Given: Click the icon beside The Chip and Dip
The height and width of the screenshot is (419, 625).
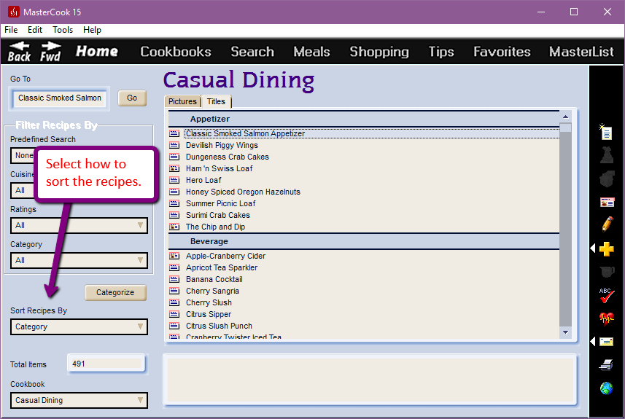Looking at the screenshot, I should click(x=174, y=227).
